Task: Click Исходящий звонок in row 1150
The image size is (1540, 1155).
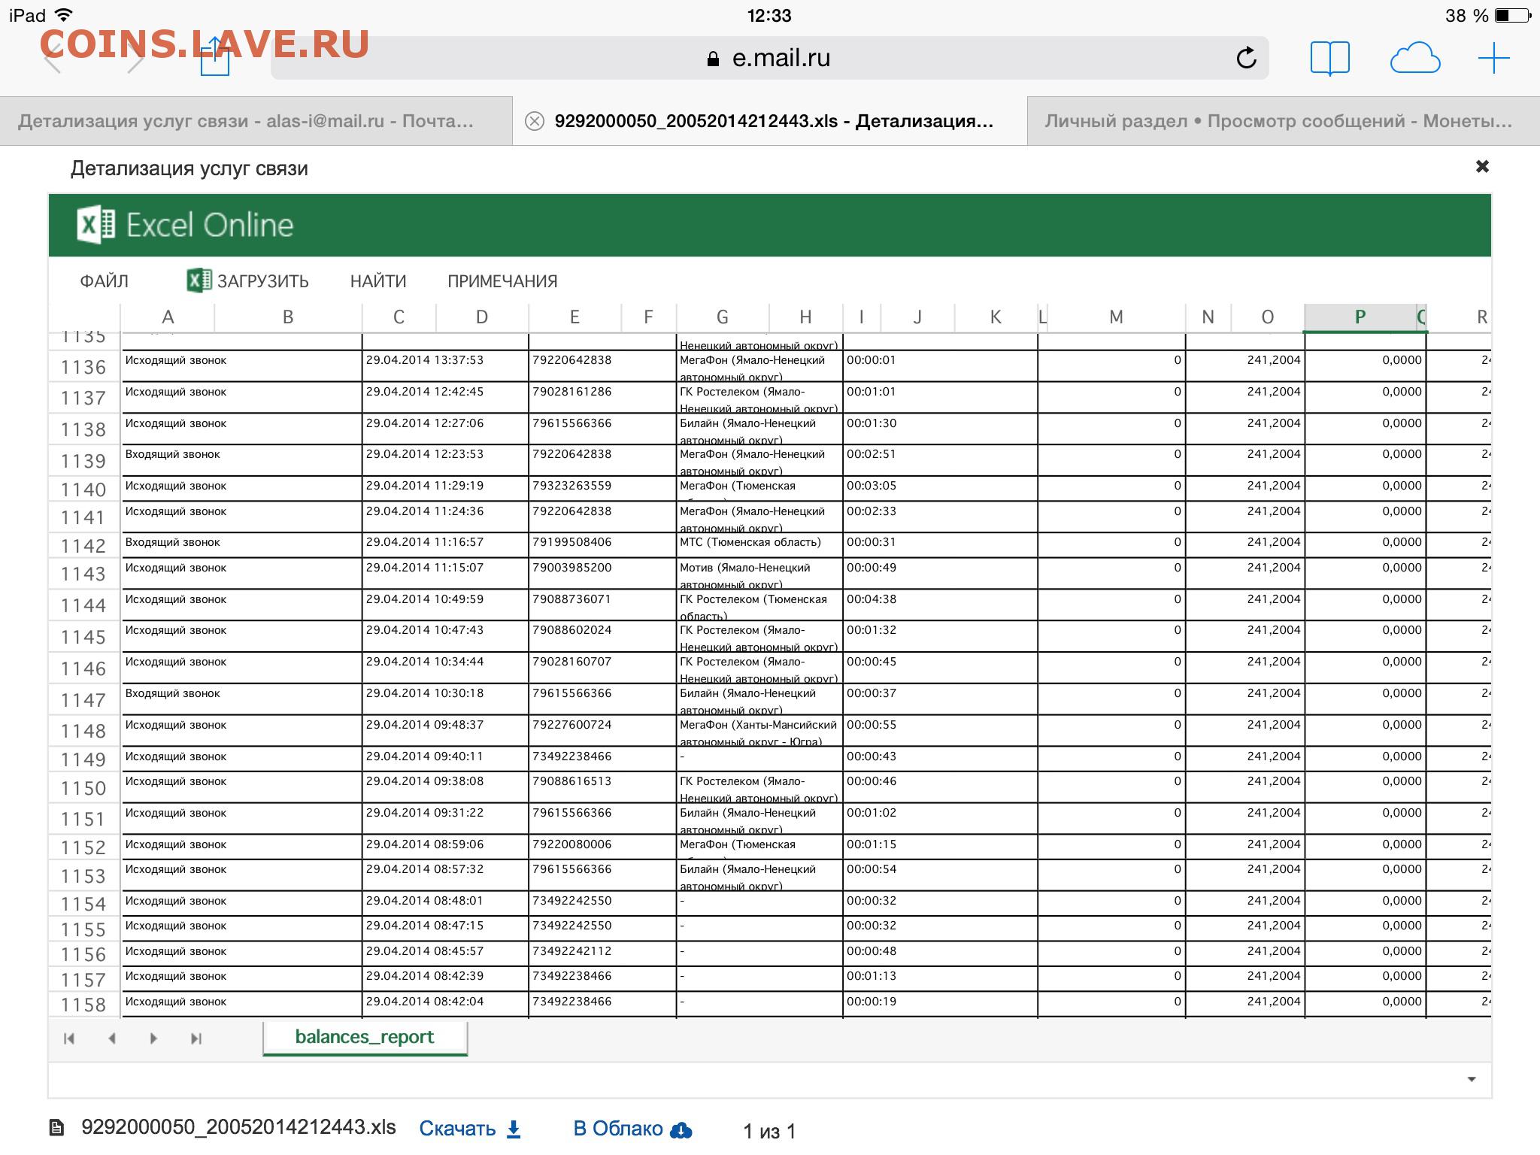Action: click(176, 781)
